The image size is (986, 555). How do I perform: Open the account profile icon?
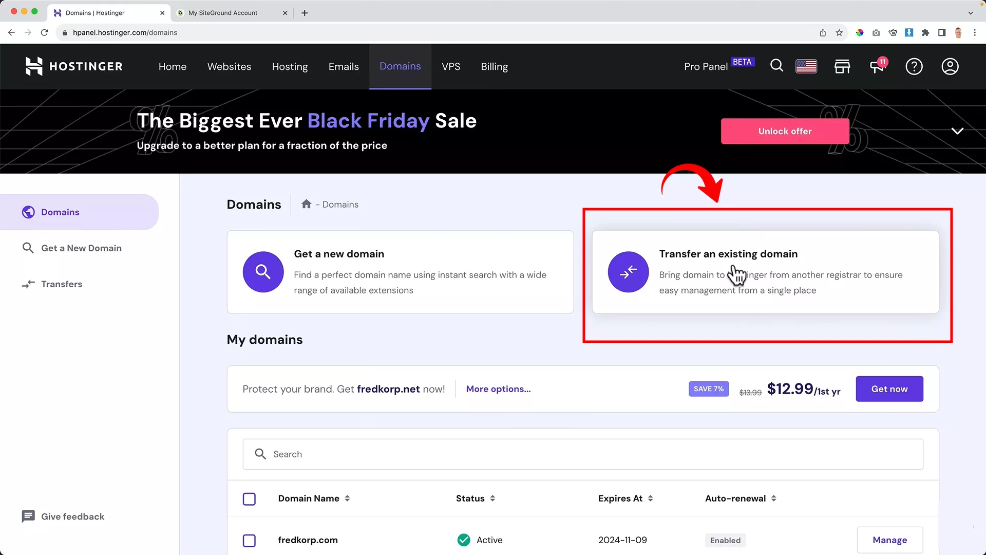click(x=950, y=66)
